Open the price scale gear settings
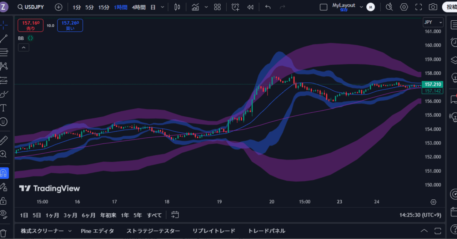 pos(433,202)
